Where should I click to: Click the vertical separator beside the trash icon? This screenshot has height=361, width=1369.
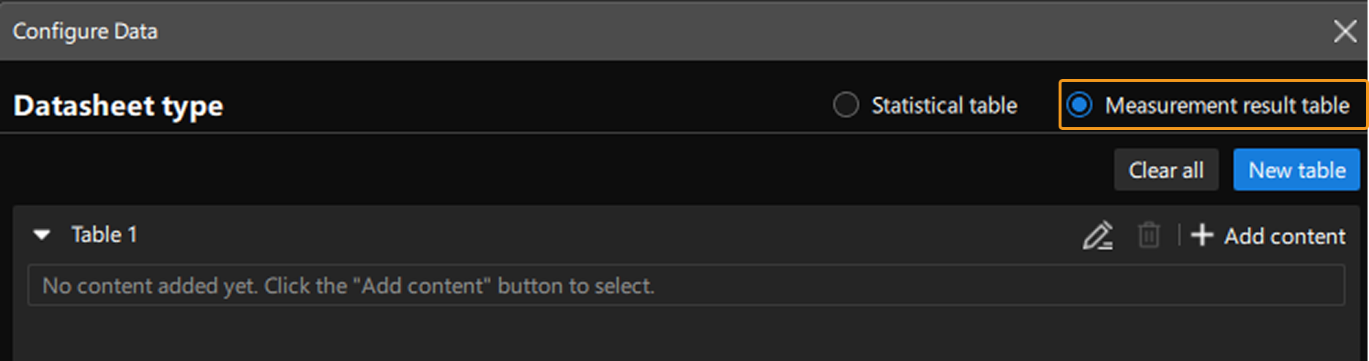[x=1179, y=235]
